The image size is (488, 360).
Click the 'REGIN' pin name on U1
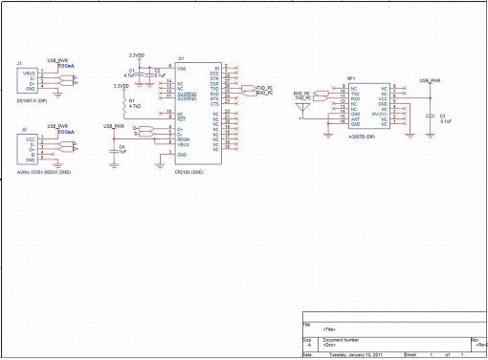coord(184,139)
